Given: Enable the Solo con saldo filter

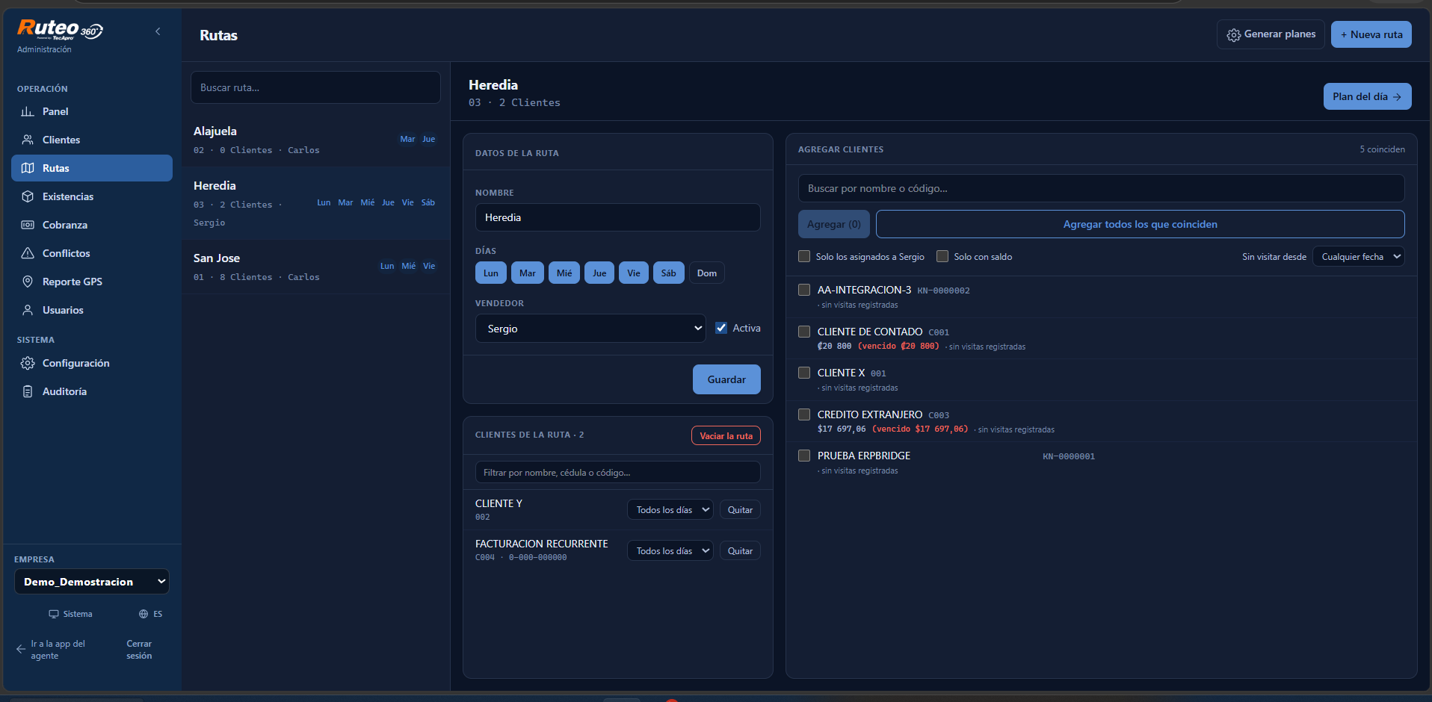Looking at the screenshot, I should click(x=942, y=256).
